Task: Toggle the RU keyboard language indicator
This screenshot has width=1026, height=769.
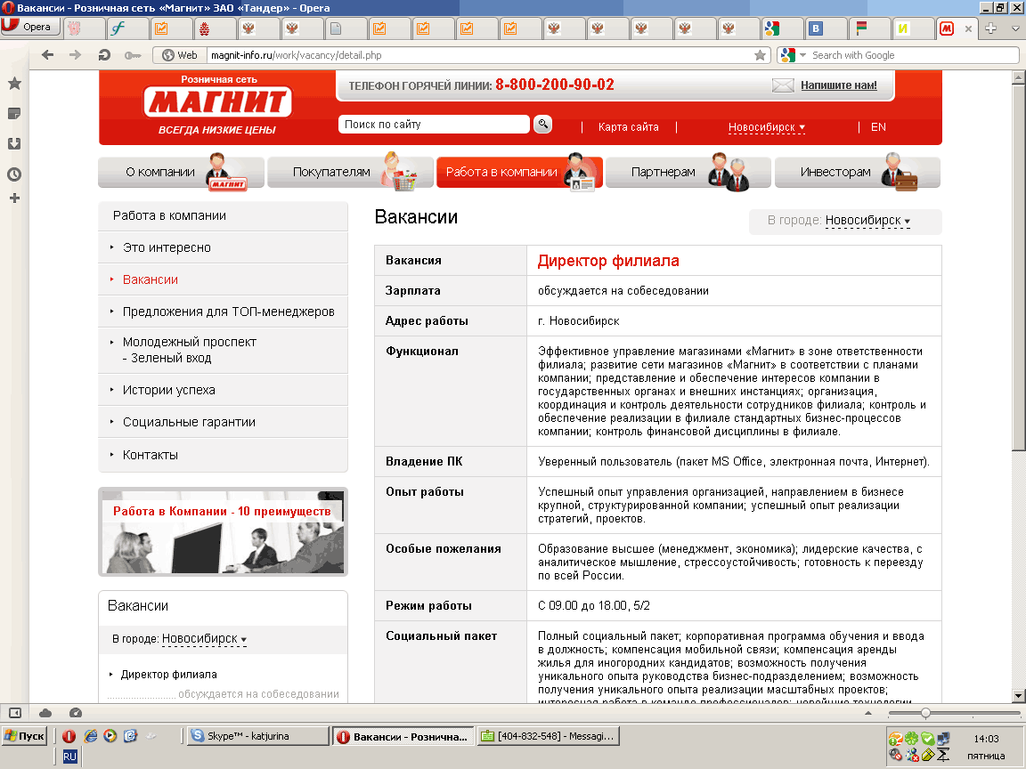Action: (69, 756)
